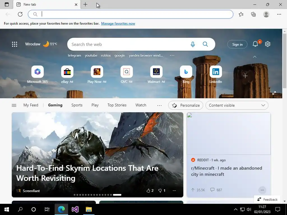
Task: Open Edge Settings and more menu
Action: (x=279, y=14)
